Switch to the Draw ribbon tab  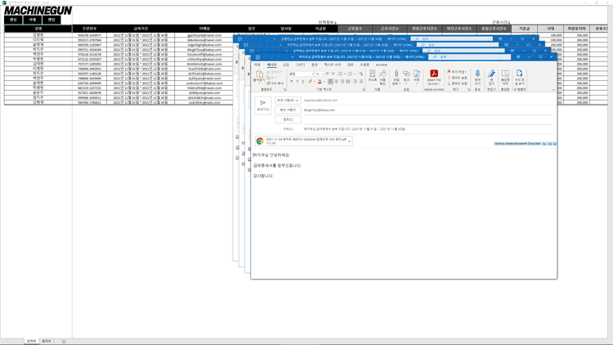(x=300, y=65)
